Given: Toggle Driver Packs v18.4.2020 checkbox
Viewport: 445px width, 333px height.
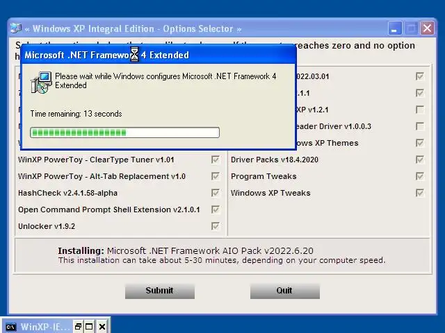Looking at the screenshot, I should pyautogui.click(x=420, y=160).
